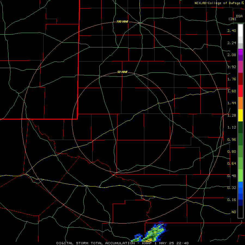Click the 0.64 legend value
Image resolution: width=245 pixels, height=245 pixels.
[x=232, y=164]
